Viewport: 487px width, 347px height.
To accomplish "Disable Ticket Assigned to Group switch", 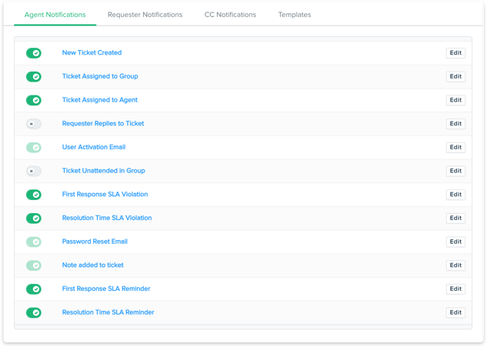I will [34, 77].
